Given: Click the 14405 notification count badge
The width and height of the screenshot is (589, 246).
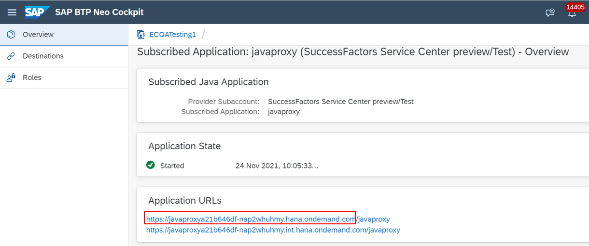Looking at the screenshot, I should [575, 7].
